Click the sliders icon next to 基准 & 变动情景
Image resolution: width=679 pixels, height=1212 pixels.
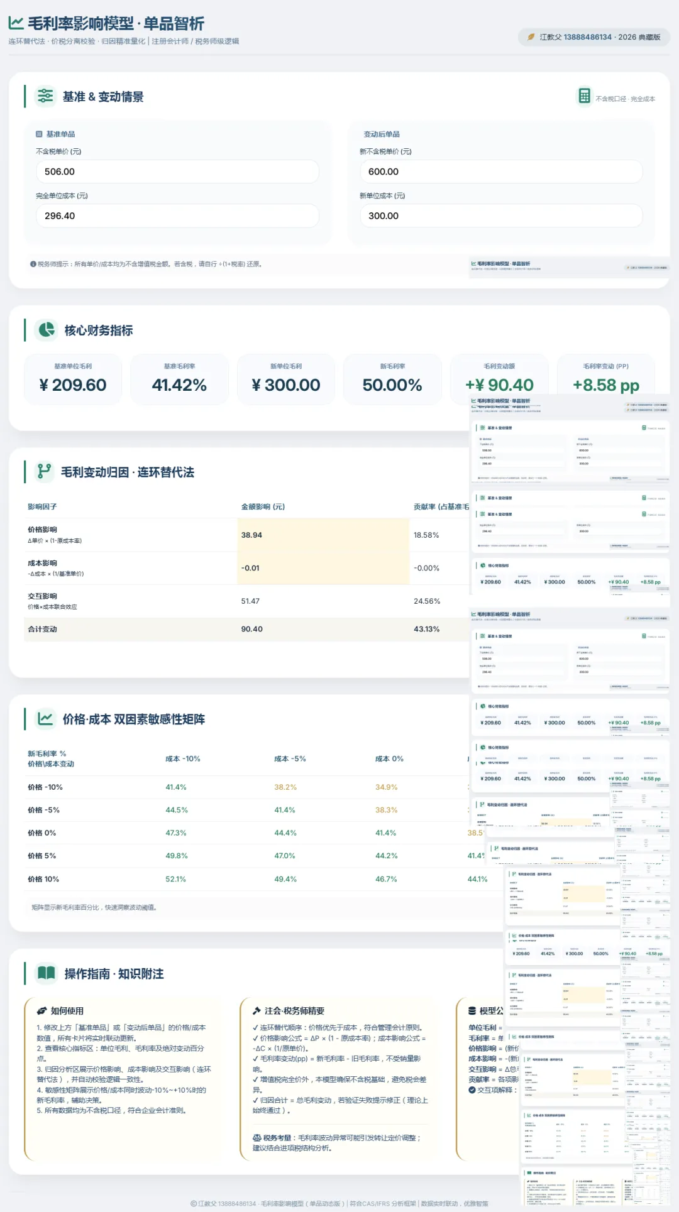click(45, 96)
